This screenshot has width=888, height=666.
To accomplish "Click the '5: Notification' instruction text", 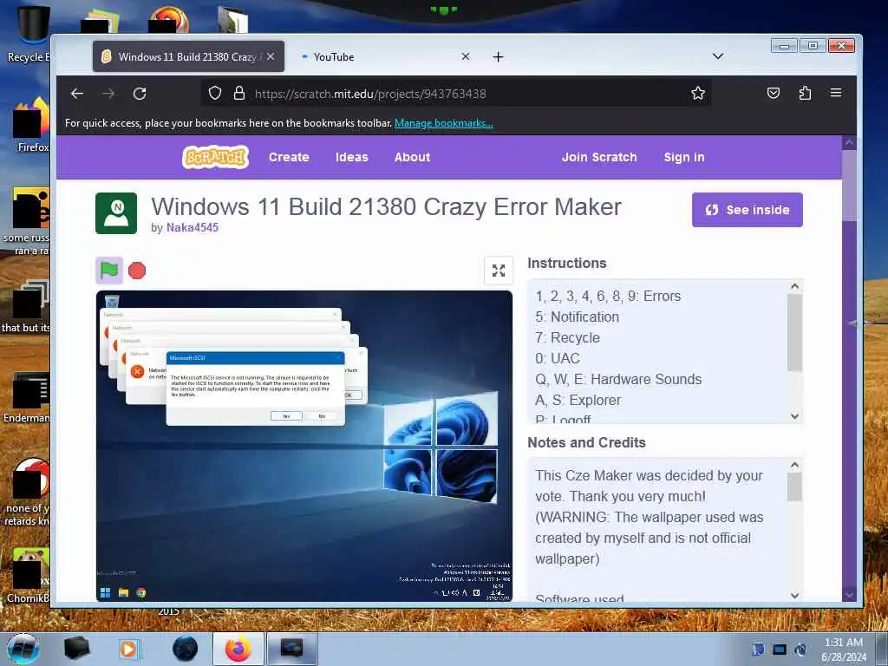I will (577, 317).
